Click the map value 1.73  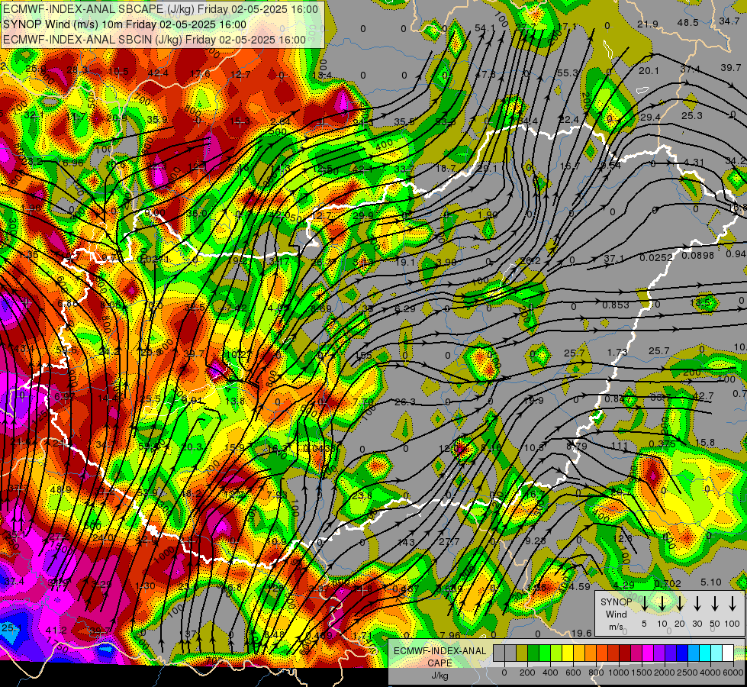coord(617,353)
